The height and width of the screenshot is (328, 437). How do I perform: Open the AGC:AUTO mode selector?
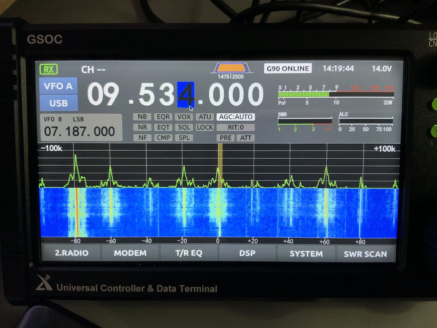point(236,117)
